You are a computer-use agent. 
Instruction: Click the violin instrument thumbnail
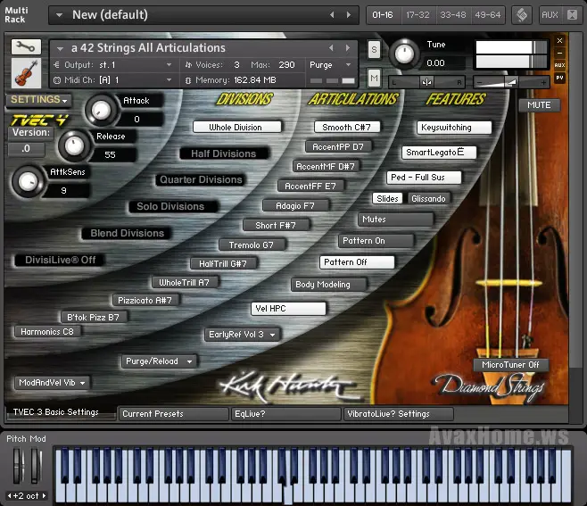pyautogui.click(x=26, y=72)
